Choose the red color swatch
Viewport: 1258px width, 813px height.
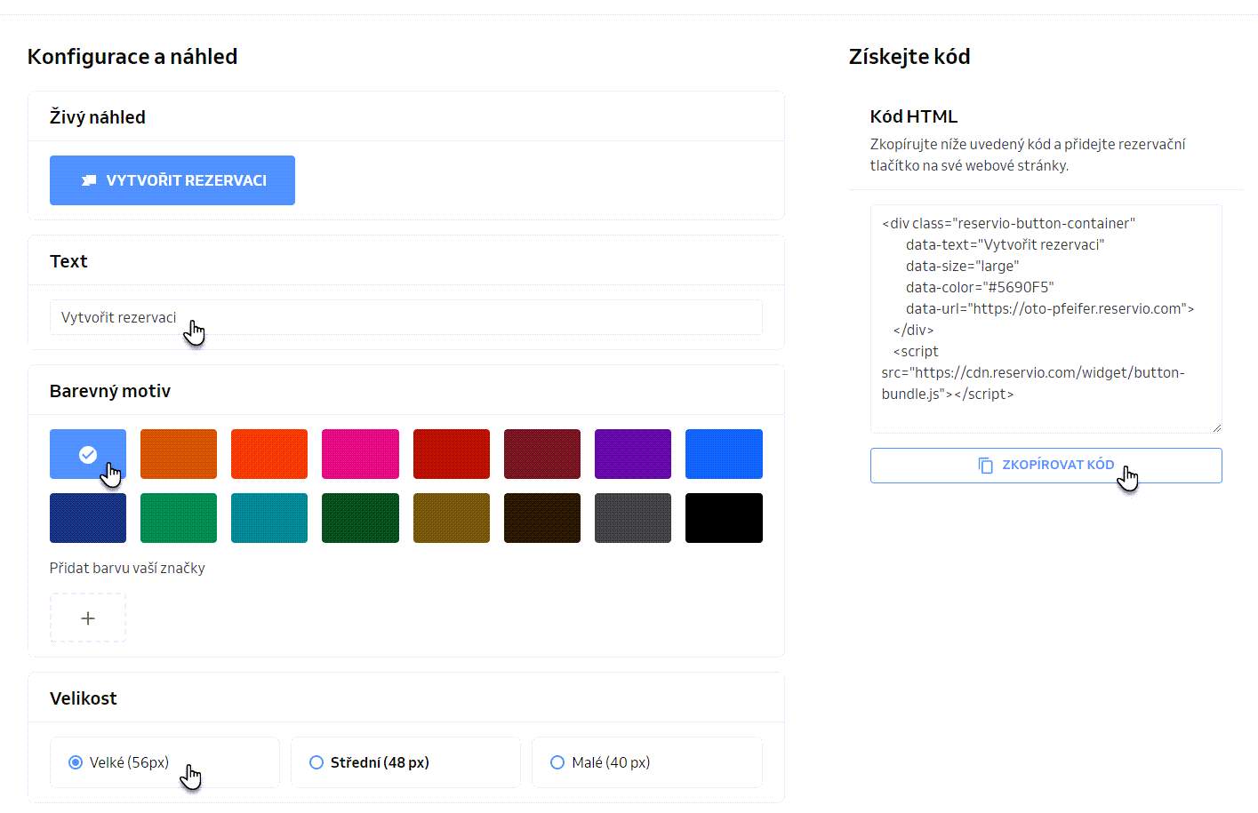452,454
